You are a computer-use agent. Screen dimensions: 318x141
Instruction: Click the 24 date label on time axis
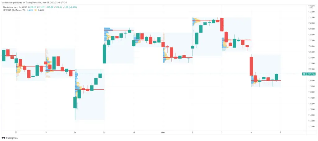coord(75,133)
